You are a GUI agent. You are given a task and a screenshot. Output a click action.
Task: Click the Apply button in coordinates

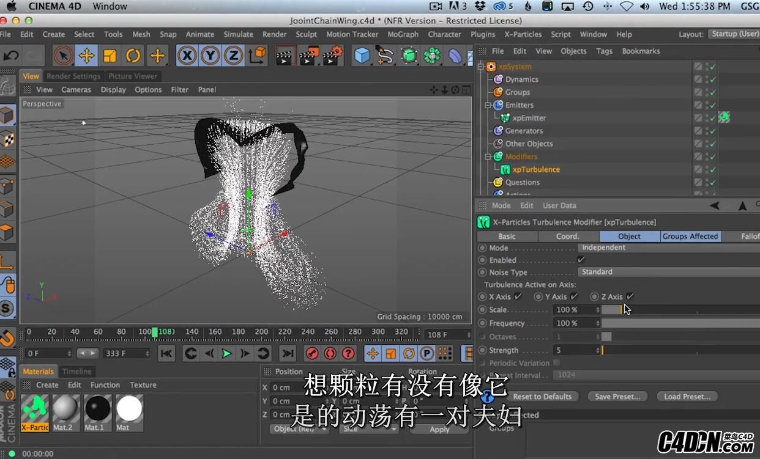click(439, 429)
